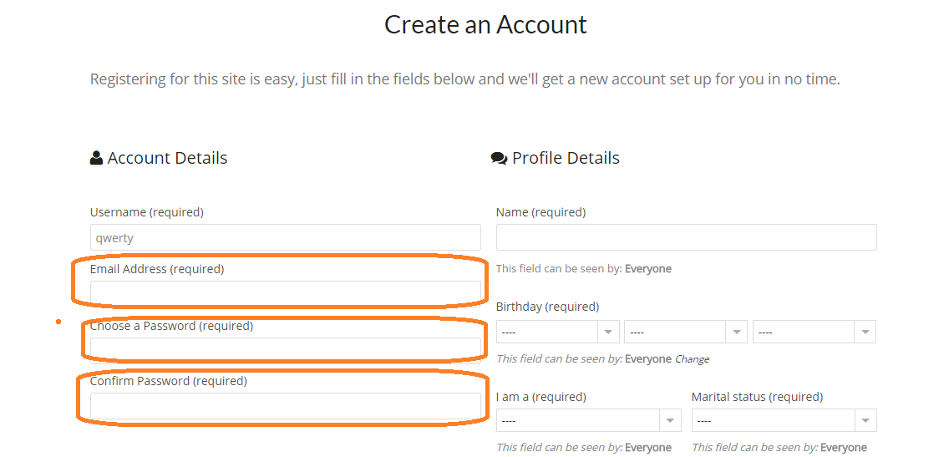Click the "Birthday (required)" label

(x=547, y=307)
